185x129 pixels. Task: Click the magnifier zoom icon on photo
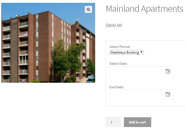[88, 10]
